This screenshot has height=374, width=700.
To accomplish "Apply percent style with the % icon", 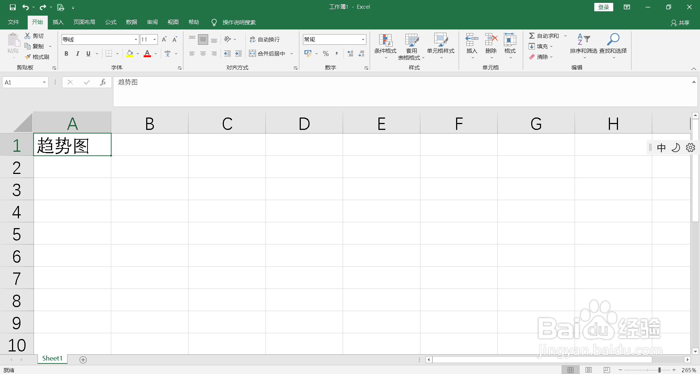I will pyautogui.click(x=326, y=53).
